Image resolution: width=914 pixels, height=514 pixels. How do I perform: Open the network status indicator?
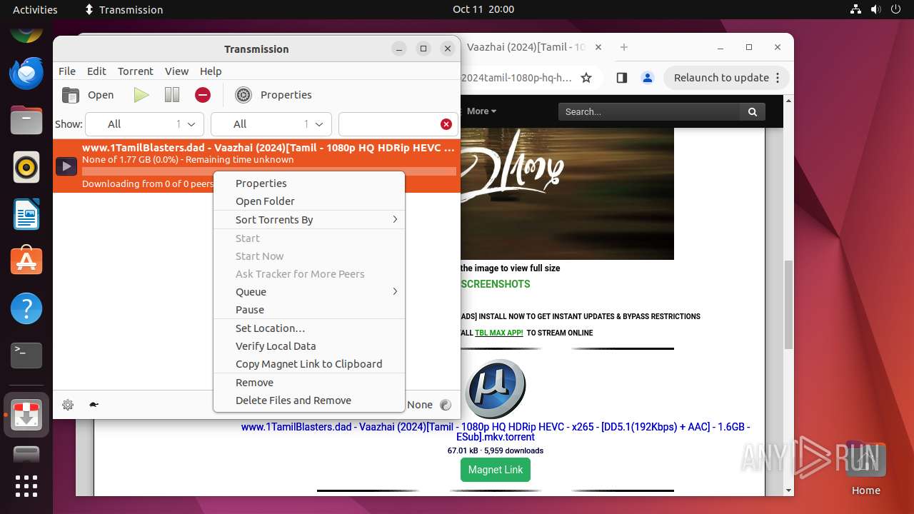[855, 9]
